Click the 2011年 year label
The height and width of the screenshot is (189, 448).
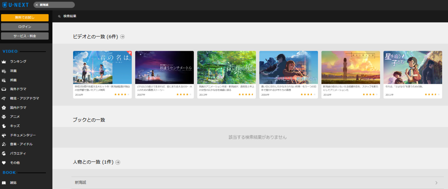(x=389, y=95)
